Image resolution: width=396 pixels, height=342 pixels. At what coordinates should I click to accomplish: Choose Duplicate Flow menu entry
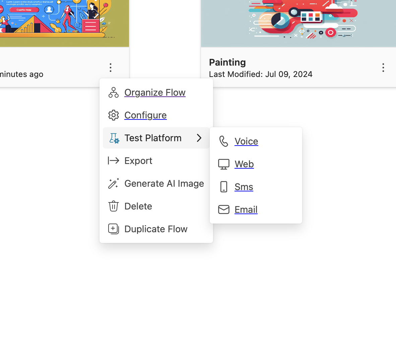click(156, 229)
